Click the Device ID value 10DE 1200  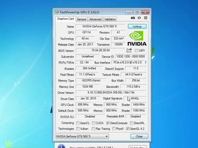point(131,57)
